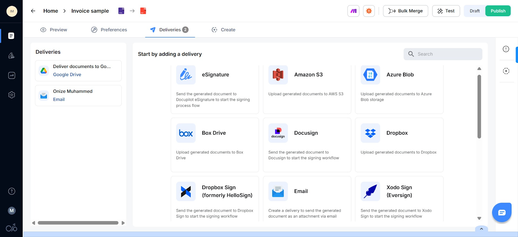Click the scroll up arrow of delivery list
This screenshot has height=237, width=518.
coord(479,69)
